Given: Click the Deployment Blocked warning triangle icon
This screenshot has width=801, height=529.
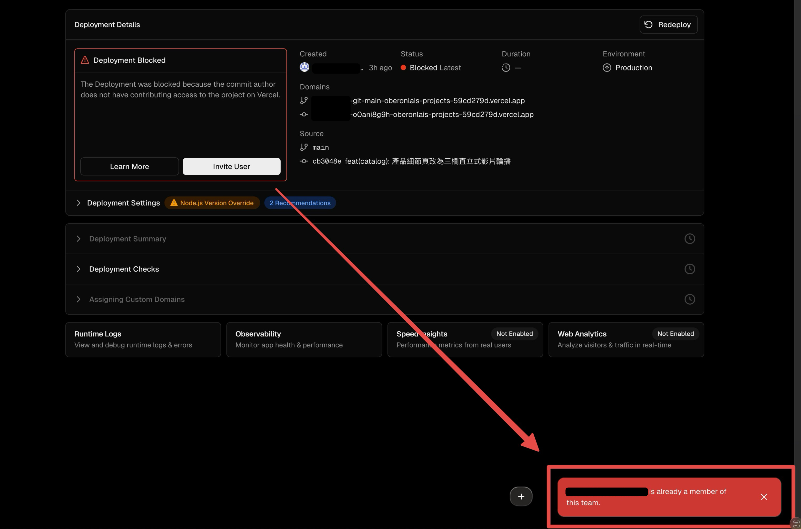Looking at the screenshot, I should click(85, 60).
